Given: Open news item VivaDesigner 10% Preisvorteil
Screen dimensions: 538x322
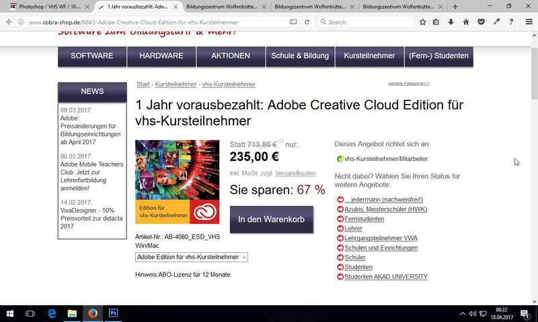Looking at the screenshot, I should (x=91, y=218).
